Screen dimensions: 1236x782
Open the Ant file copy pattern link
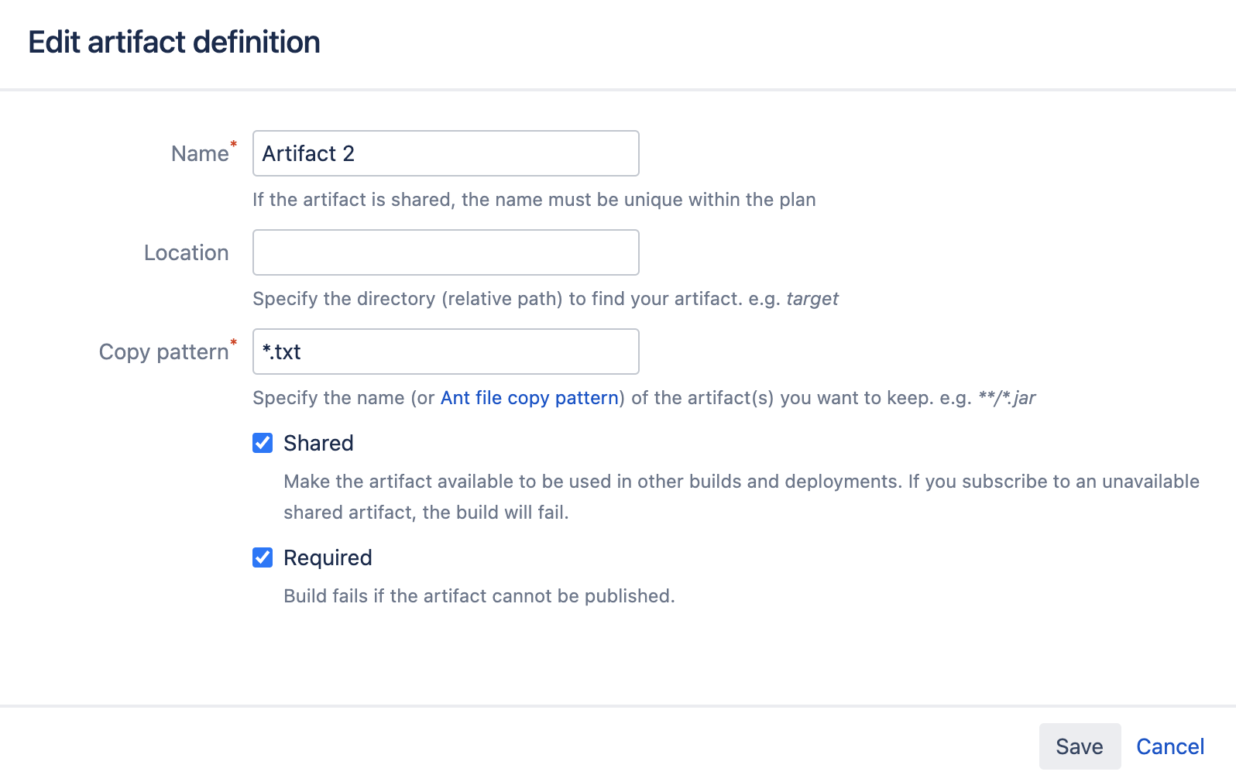pos(529,397)
